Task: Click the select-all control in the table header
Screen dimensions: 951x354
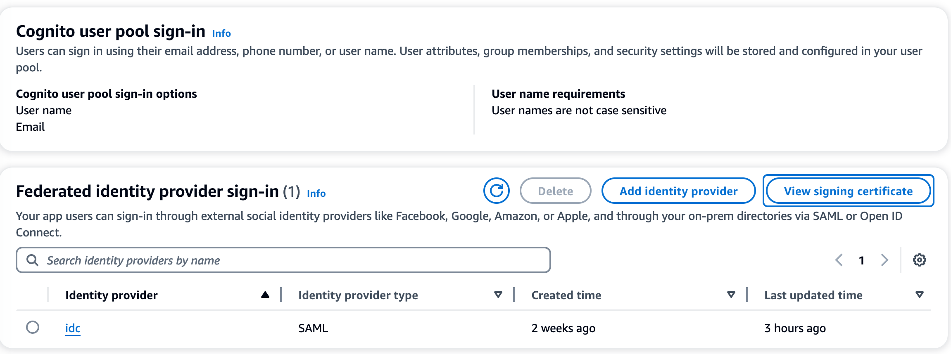Action: [33, 295]
